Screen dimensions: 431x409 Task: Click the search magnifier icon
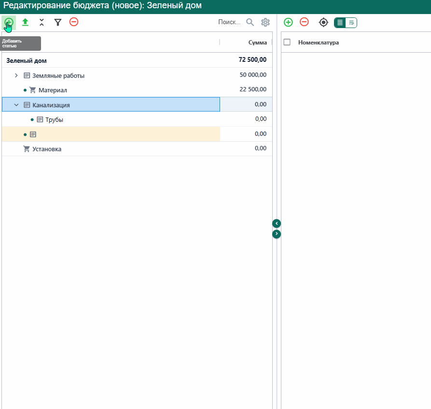(x=250, y=22)
